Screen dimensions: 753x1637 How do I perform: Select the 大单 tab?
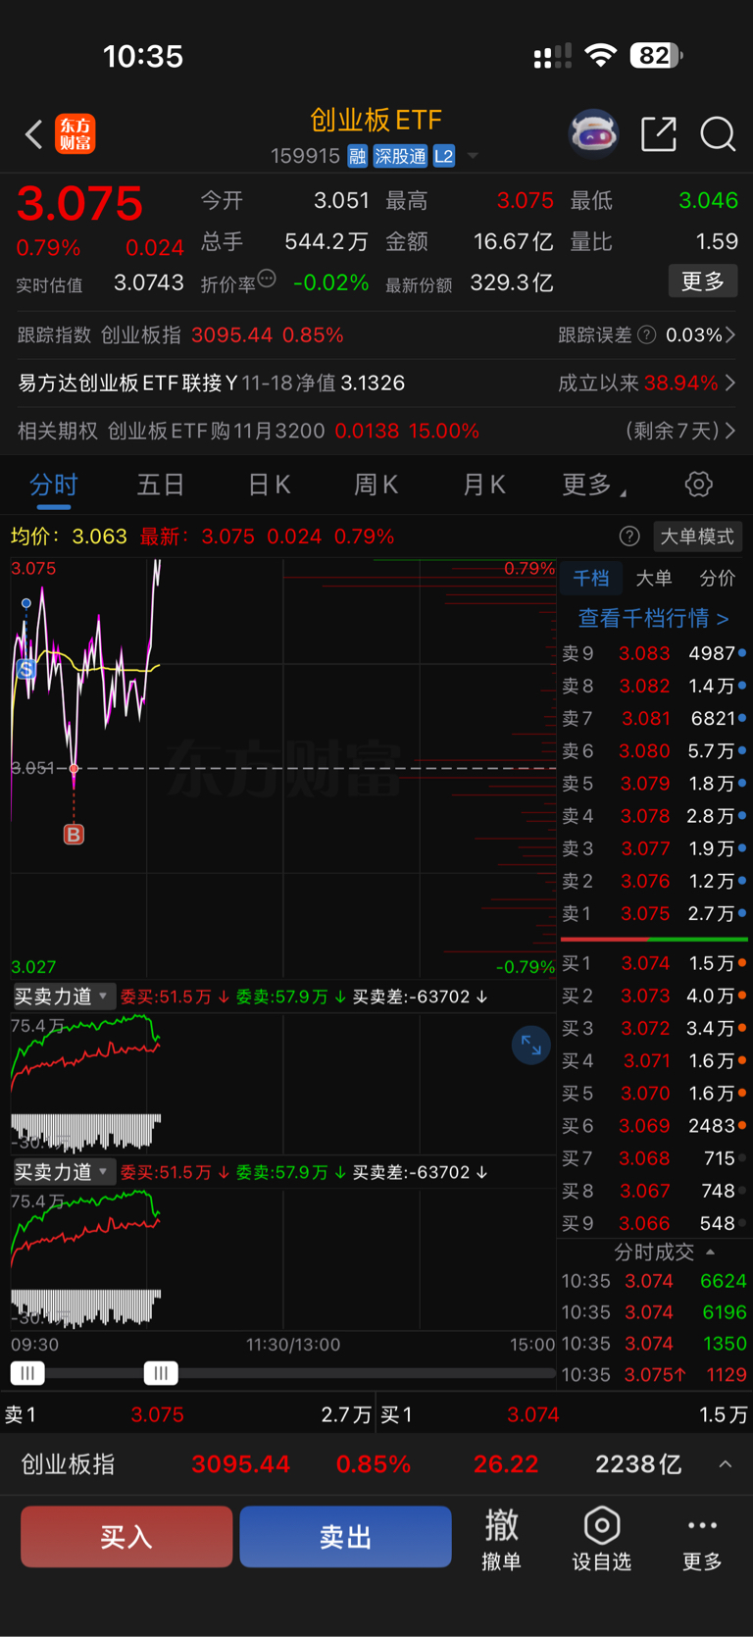653,579
